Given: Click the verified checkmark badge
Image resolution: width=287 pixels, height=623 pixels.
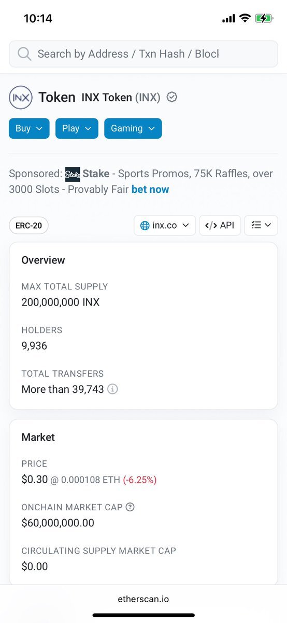Looking at the screenshot, I should coord(171,97).
